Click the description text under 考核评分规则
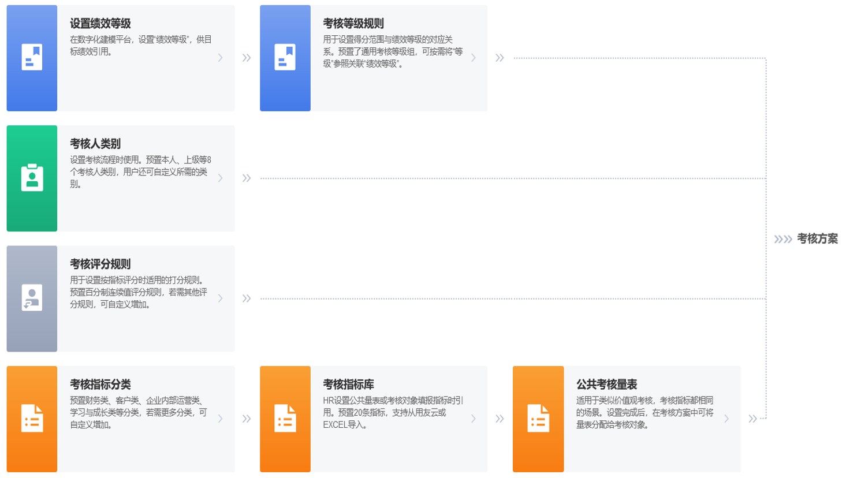Image resolution: width=846 pixels, height=478 pixels. (139, 292)
